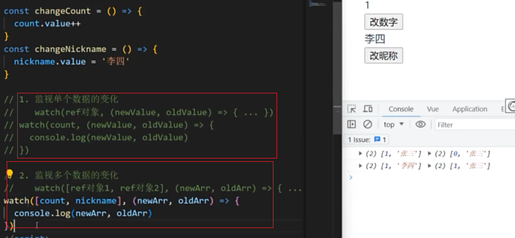Click 'console.log(newArr, oldArr)' in the editor

(x=83, y=213)
